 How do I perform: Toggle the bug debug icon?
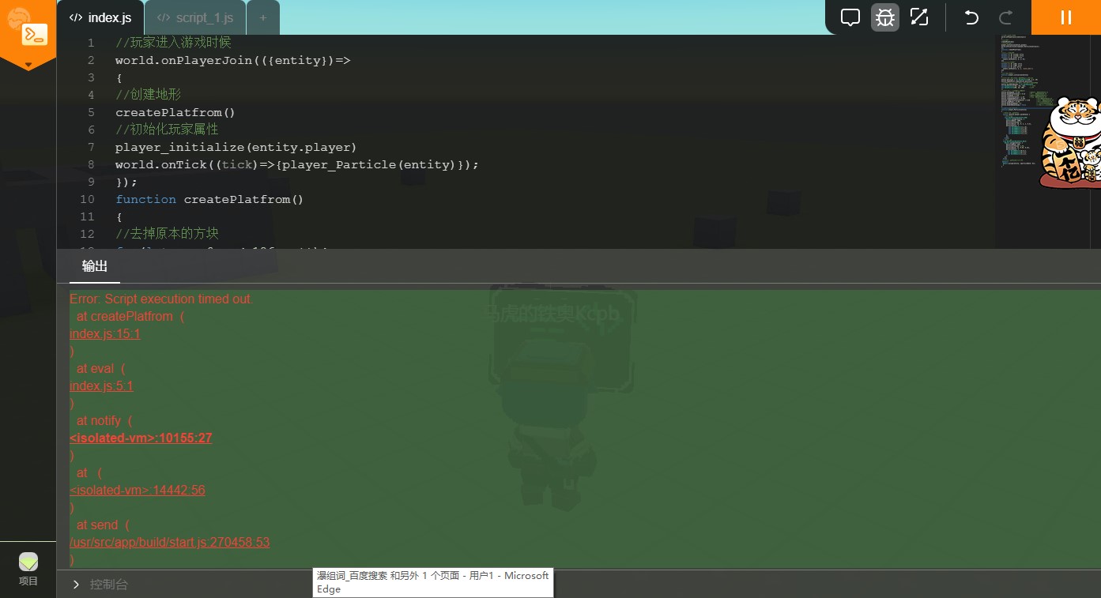pos(884,17)
